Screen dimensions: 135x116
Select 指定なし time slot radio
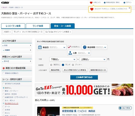pyautogui.click(x=51, y=65)
